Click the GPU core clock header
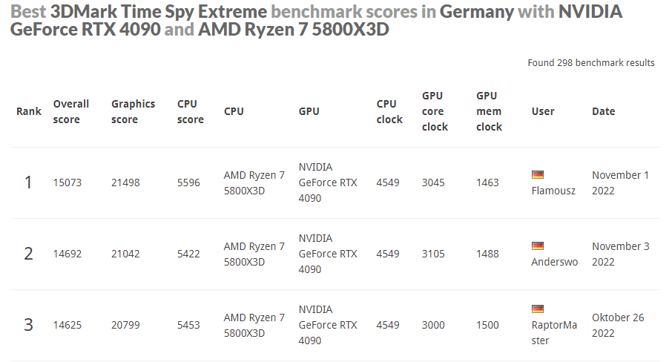This screenshot has width=672, height=362. tap(435, 111)
